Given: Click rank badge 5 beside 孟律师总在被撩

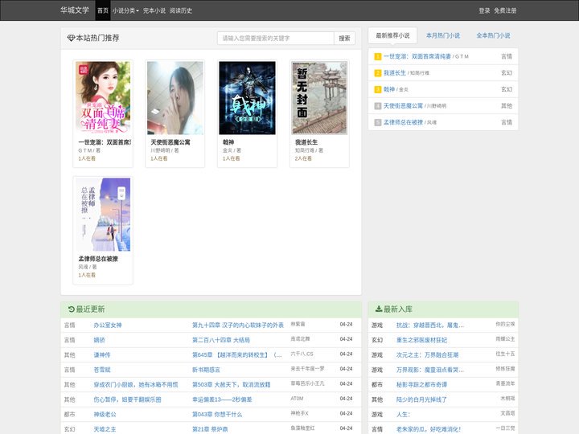Looking at the screenshot, I should click(x=378, y=122).
